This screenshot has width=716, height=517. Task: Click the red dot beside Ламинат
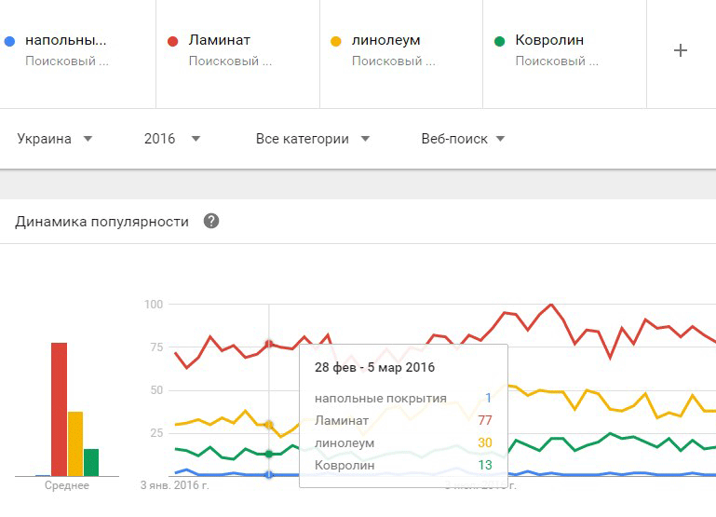pos(172,41)
